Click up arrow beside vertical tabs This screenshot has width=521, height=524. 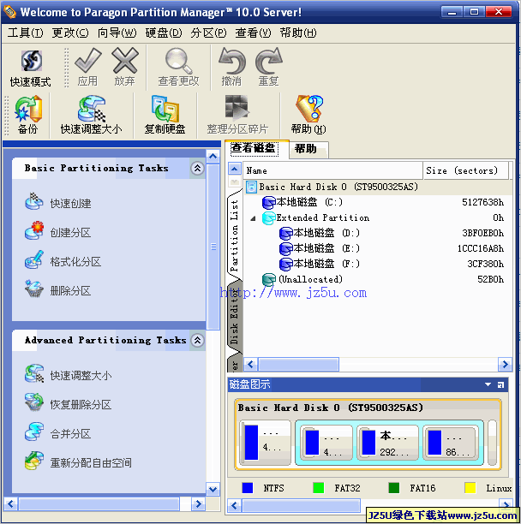235,169
